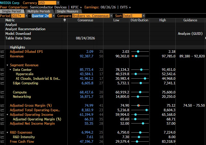This screenshot has width=206, height=145.
Task: Open chart icon for Edge Computing
Action: (2, 83)
